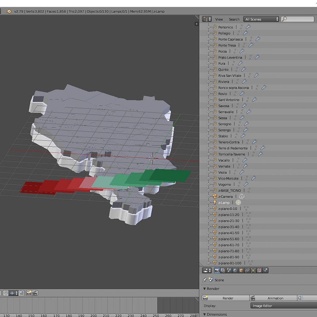The width and height of the screenshot is (317, 317).
Task: Open the All Scenes display dropdown
Action: (261, 19)
